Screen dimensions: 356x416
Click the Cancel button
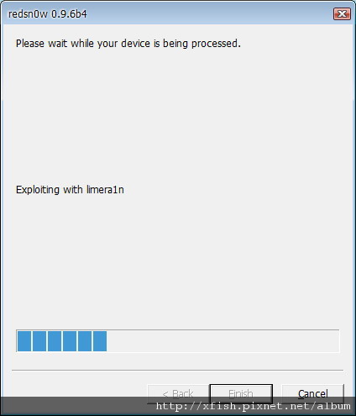pos(312,393)
